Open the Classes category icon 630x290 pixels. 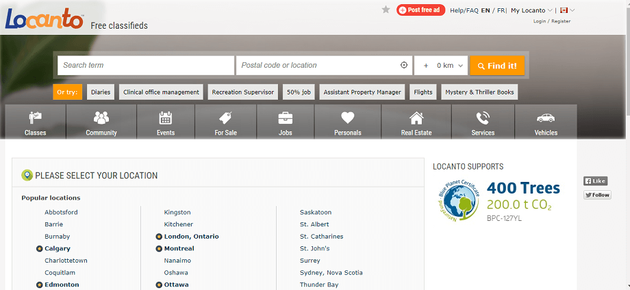click(35, 122)
